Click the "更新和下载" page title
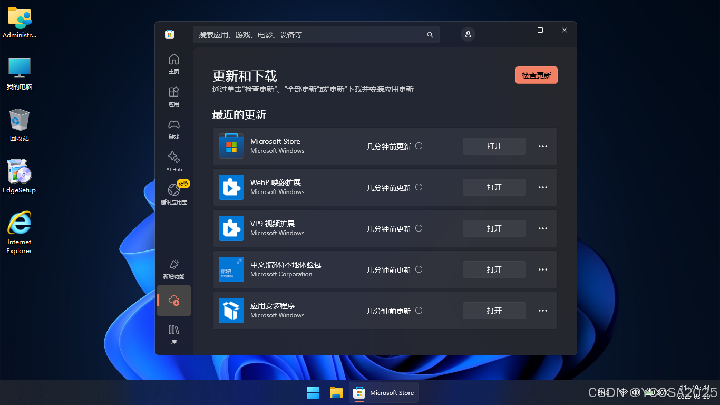Viewport: 720px width, 405px height. click(245, 75)
